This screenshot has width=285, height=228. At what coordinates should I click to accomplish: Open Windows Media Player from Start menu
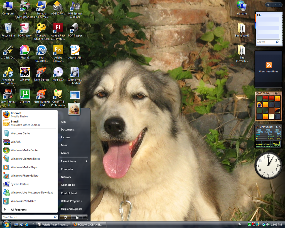[30, 167]
